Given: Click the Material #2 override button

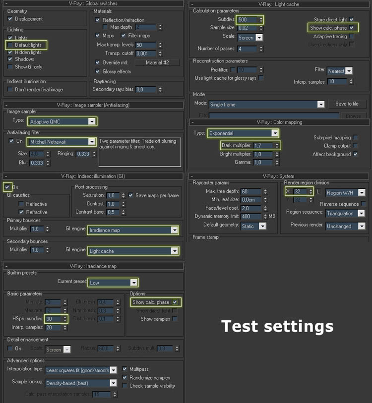Looking at the screenshot, I should [x=157, y=62].
